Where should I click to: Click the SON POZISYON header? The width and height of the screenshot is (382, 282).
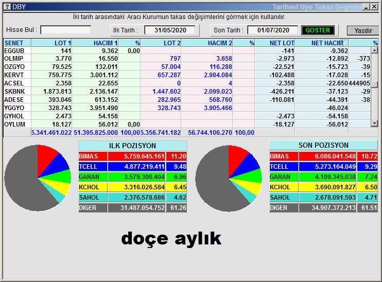click(x=323, y=145)
